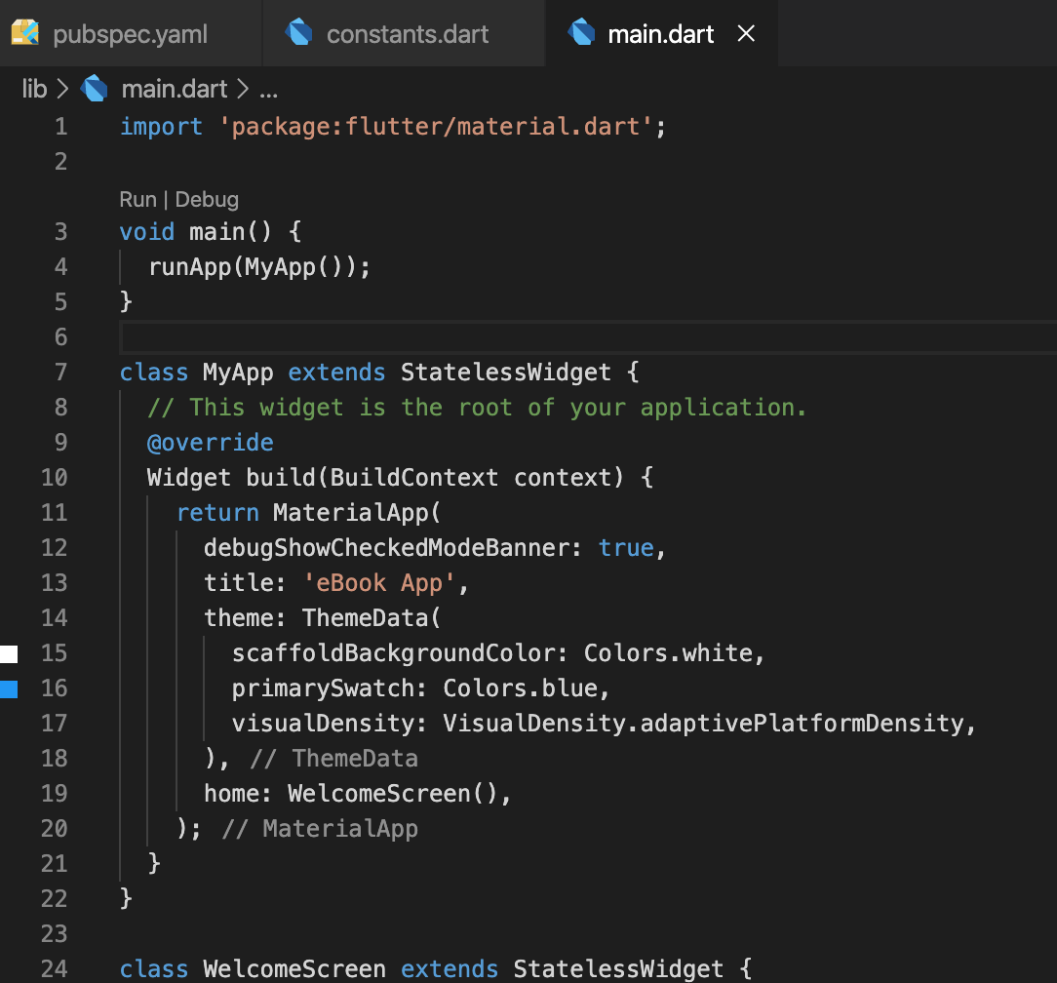The width and height of the screenshot is (1057, 983).
Task: Close the main.dart editor tab
Action: tap(745, 32)
